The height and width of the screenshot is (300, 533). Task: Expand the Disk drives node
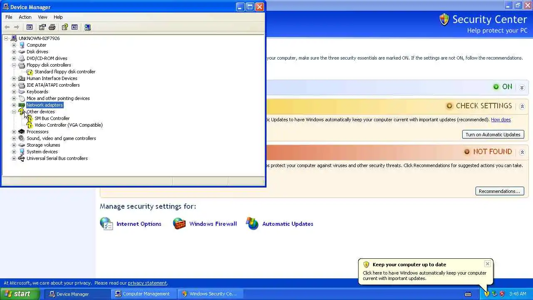coord(14,52)
